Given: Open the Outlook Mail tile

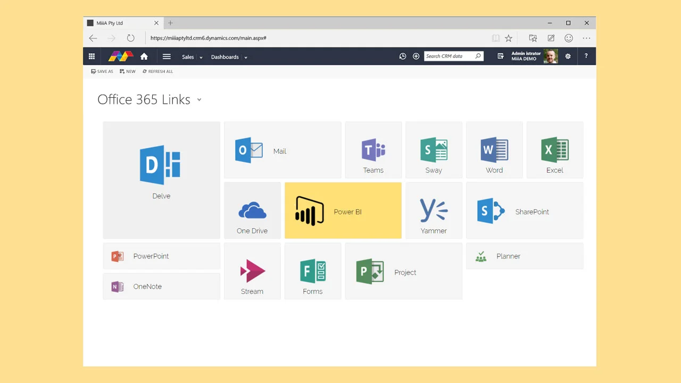Looking at the screenshot, I should click(283, 150).
